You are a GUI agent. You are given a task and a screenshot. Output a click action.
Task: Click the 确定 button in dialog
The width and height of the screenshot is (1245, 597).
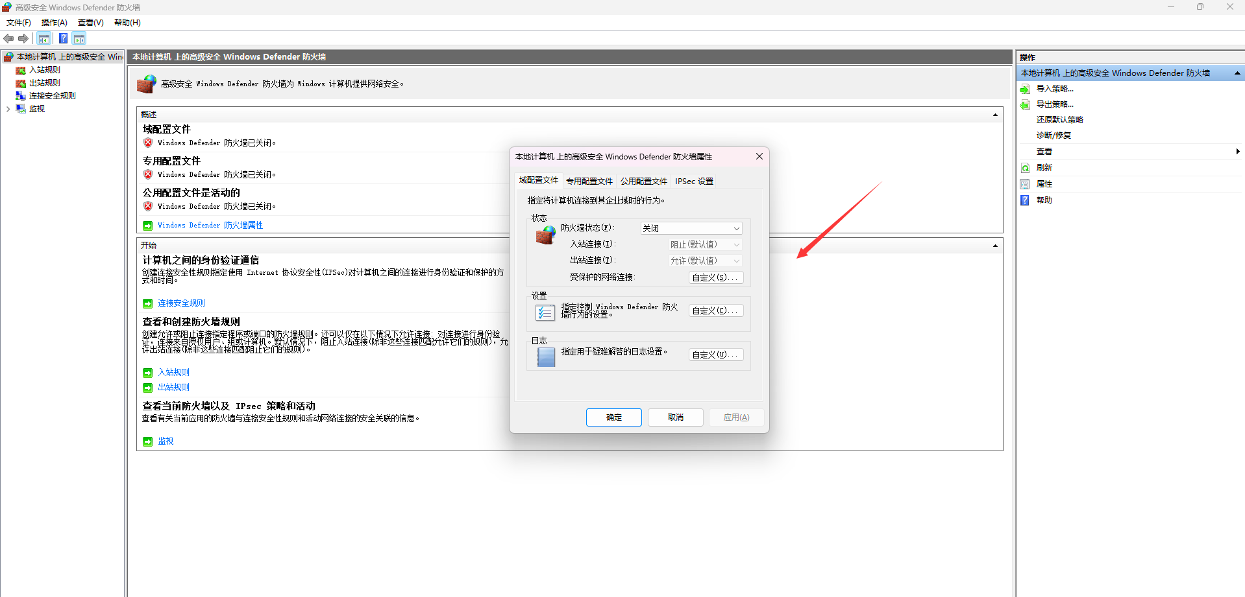tap(613, 417)
